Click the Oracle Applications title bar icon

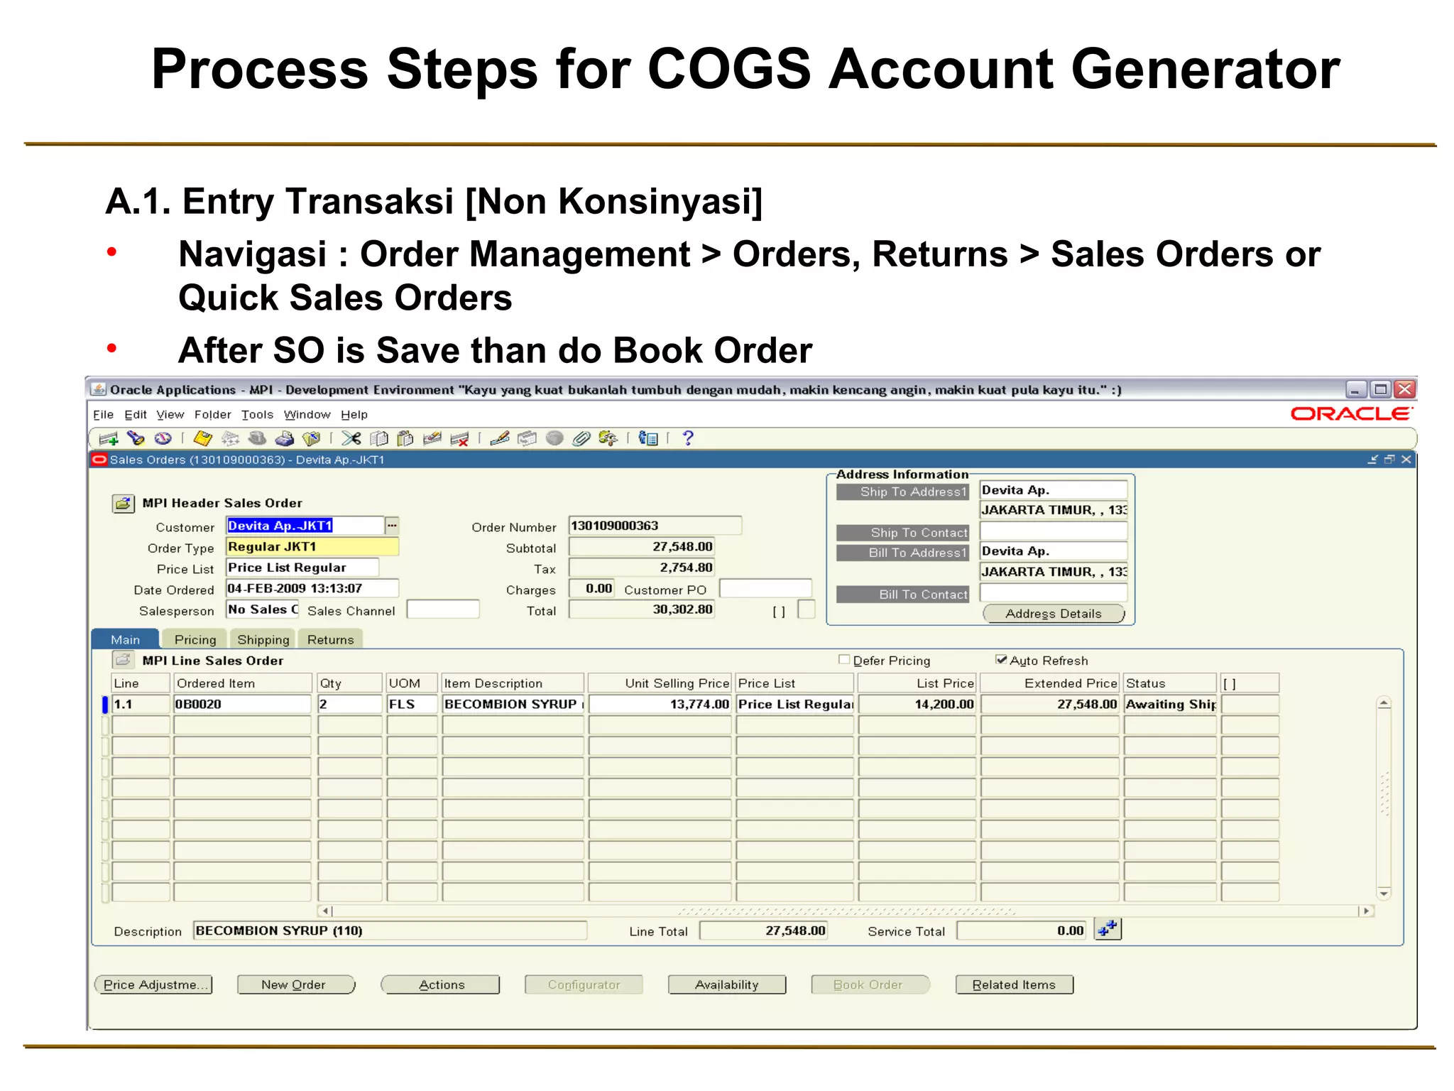(x=99, y=389)
